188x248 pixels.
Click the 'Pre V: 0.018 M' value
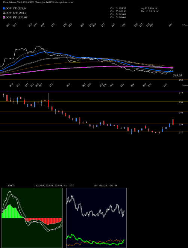[x=150, y=11]
